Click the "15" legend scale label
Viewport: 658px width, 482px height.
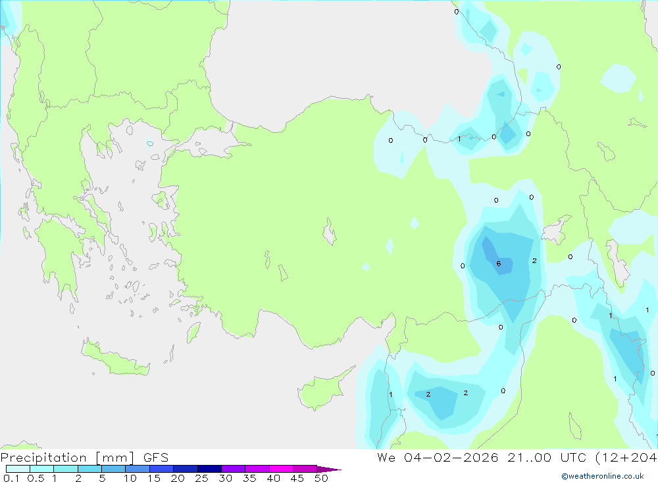(153, 478)
